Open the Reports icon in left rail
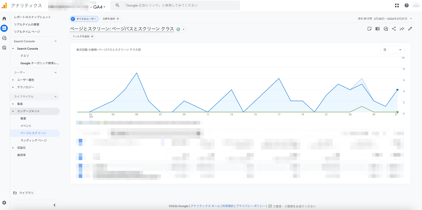 (x=4, y=28)
